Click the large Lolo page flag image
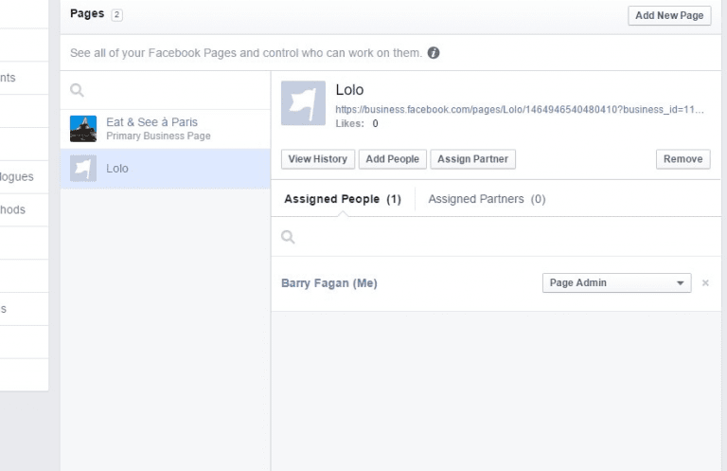727x471 pixels. [303, 103]
